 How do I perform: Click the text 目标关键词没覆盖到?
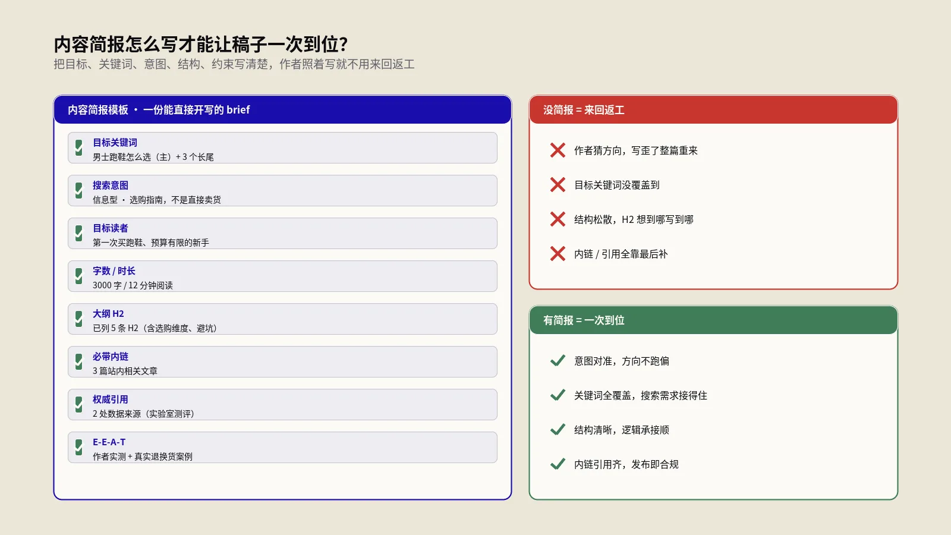pyautogui.click(x=617, y=185)
